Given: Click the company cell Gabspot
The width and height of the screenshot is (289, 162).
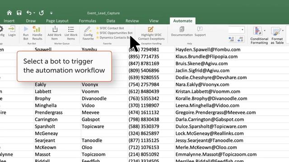Looking at the screenshot, I should (91, 119).
